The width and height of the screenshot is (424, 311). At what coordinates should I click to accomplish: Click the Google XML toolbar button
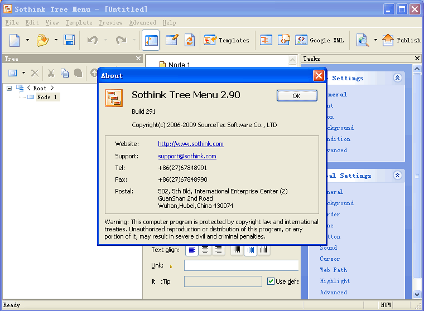pyautogui.click(x=320, y=40)
